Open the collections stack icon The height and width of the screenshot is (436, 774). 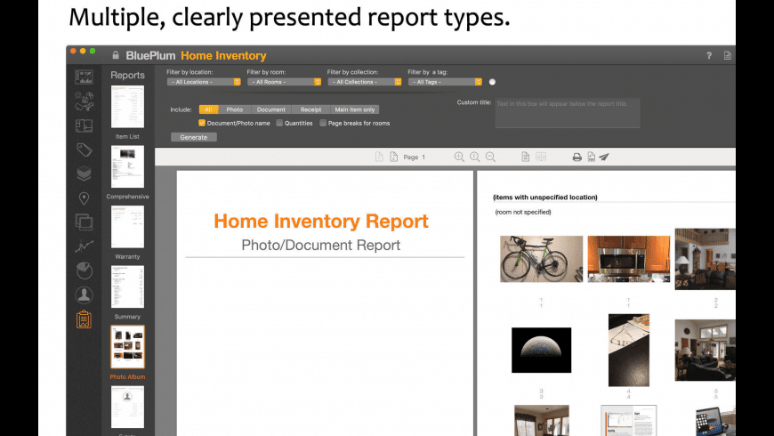84,174
